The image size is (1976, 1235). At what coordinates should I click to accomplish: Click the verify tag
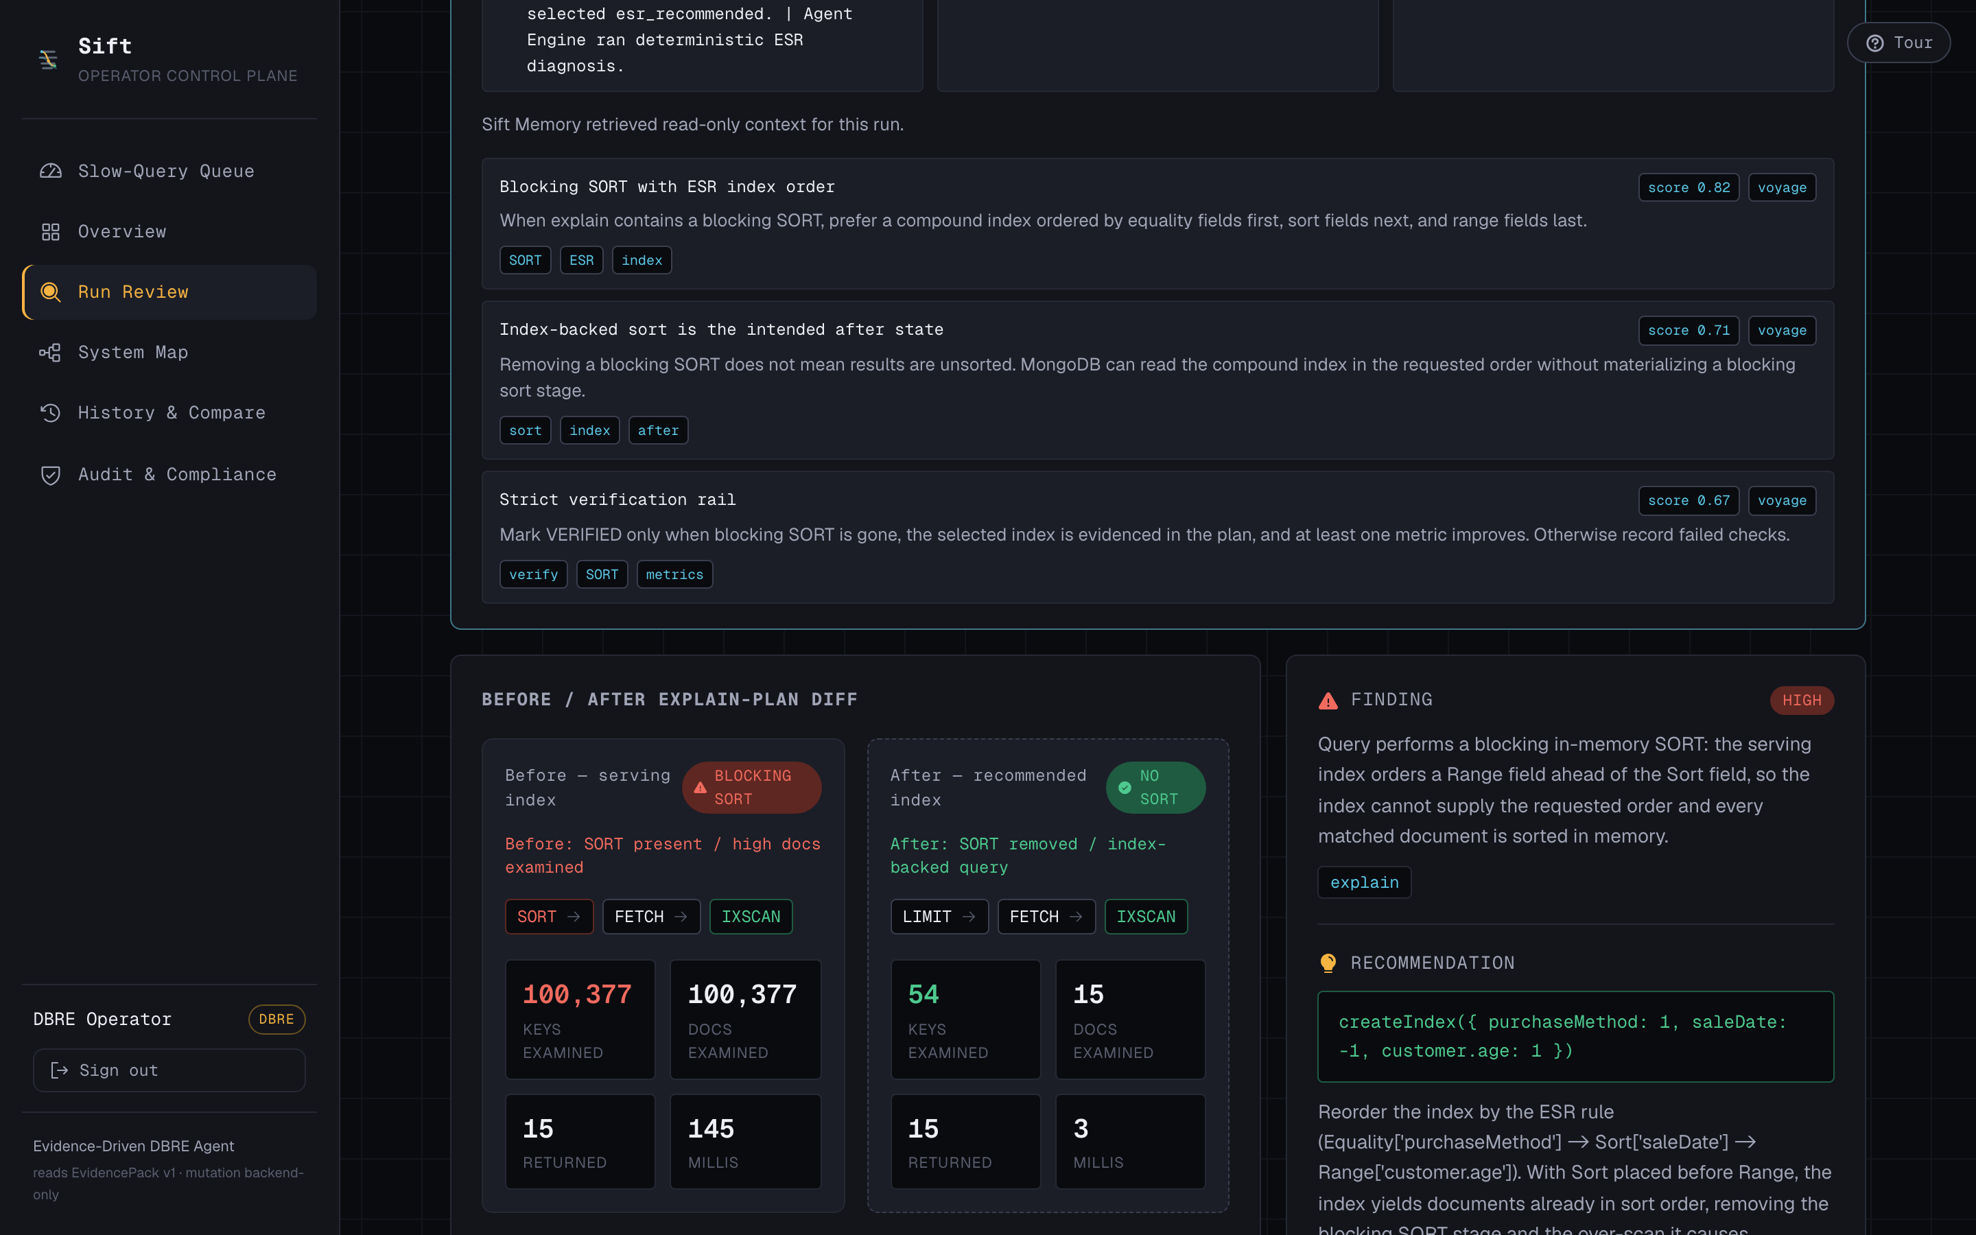coord(533,574)
